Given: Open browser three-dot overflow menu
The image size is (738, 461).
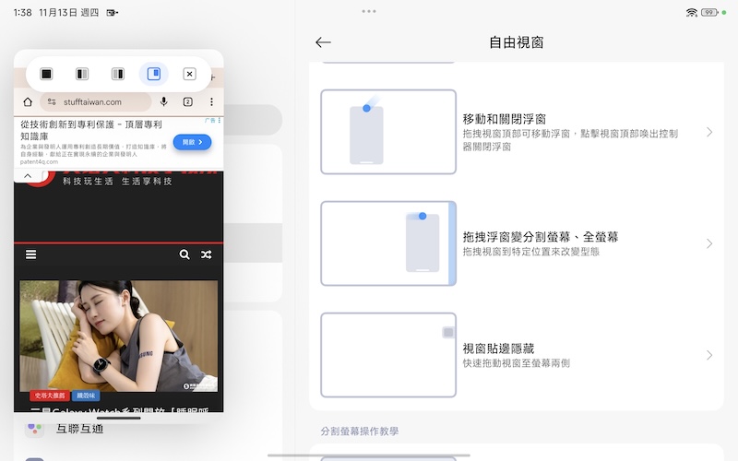Looking at the screenshot, I should click(211, 102).
